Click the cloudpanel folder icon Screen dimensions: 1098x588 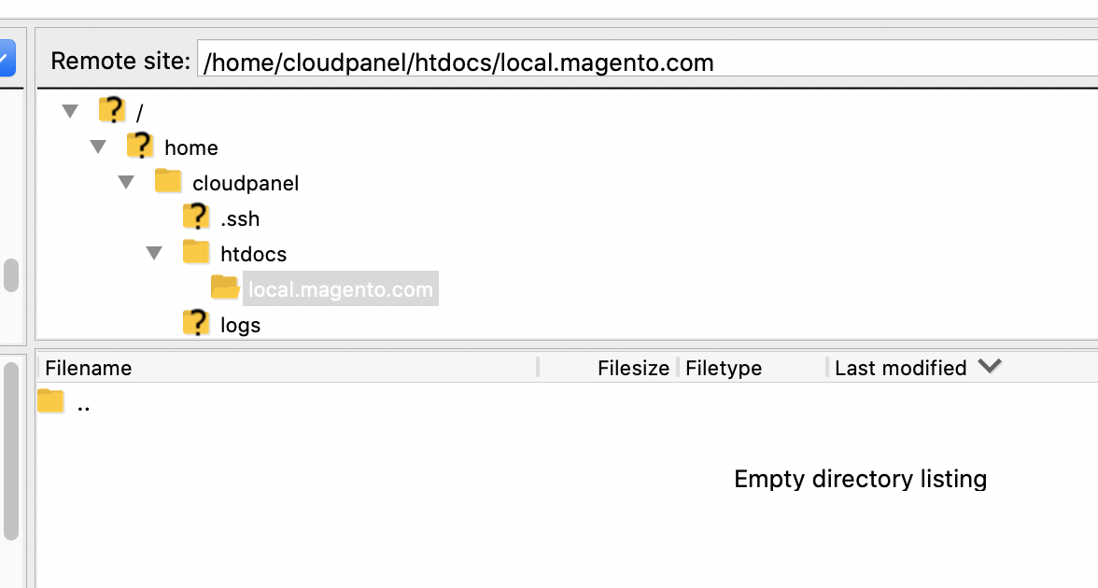168,181
